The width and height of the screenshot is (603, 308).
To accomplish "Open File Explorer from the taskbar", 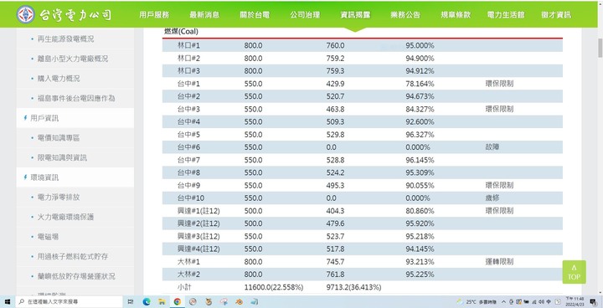I will 162,302.
